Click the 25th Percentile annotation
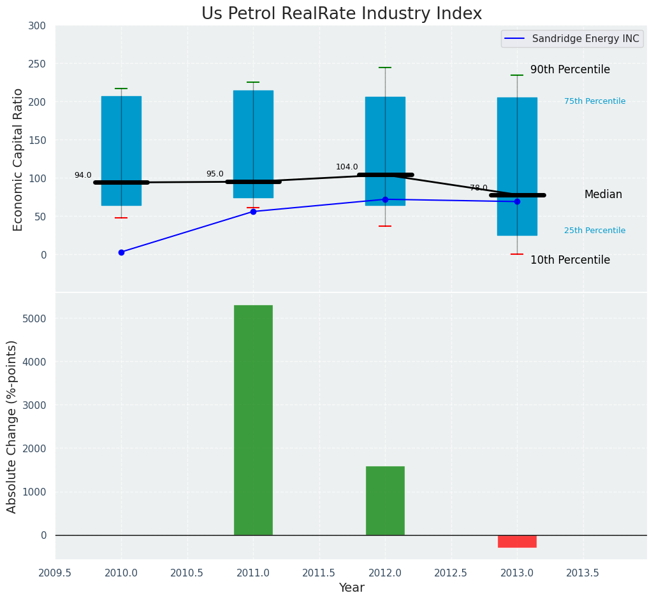Viewport: 654px width, 600px height. (594, 231)
